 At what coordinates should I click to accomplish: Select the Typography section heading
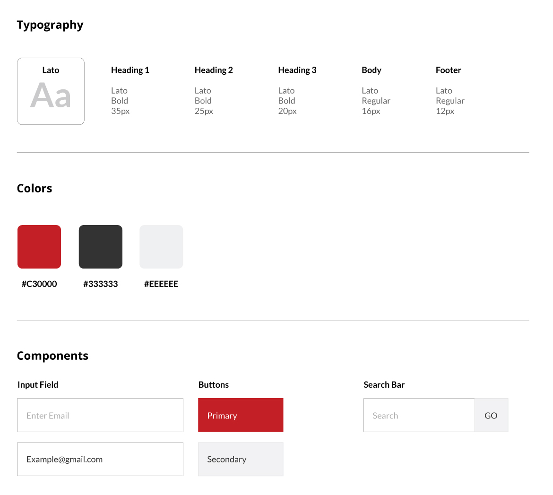coord(50,25)
